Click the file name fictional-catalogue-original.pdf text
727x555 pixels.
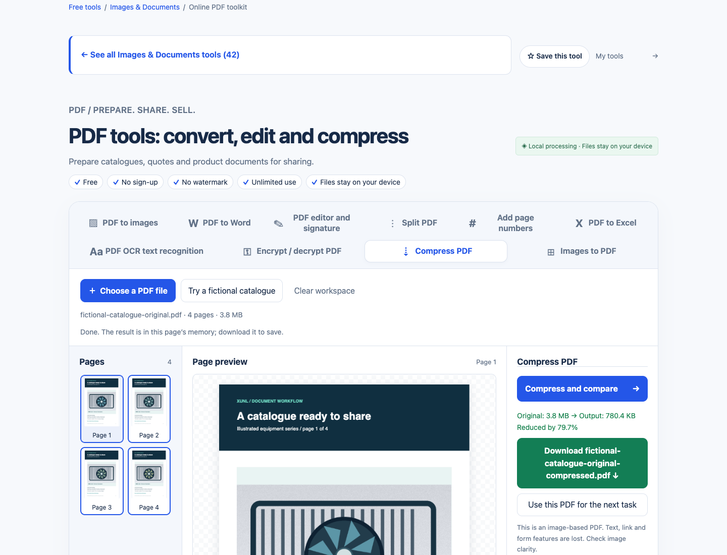pyautogui.click(x=131, y=315)
